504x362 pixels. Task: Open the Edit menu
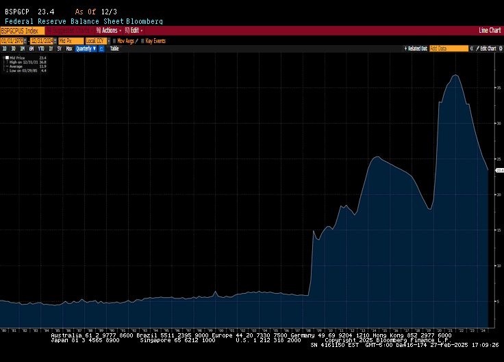point(134,31)
